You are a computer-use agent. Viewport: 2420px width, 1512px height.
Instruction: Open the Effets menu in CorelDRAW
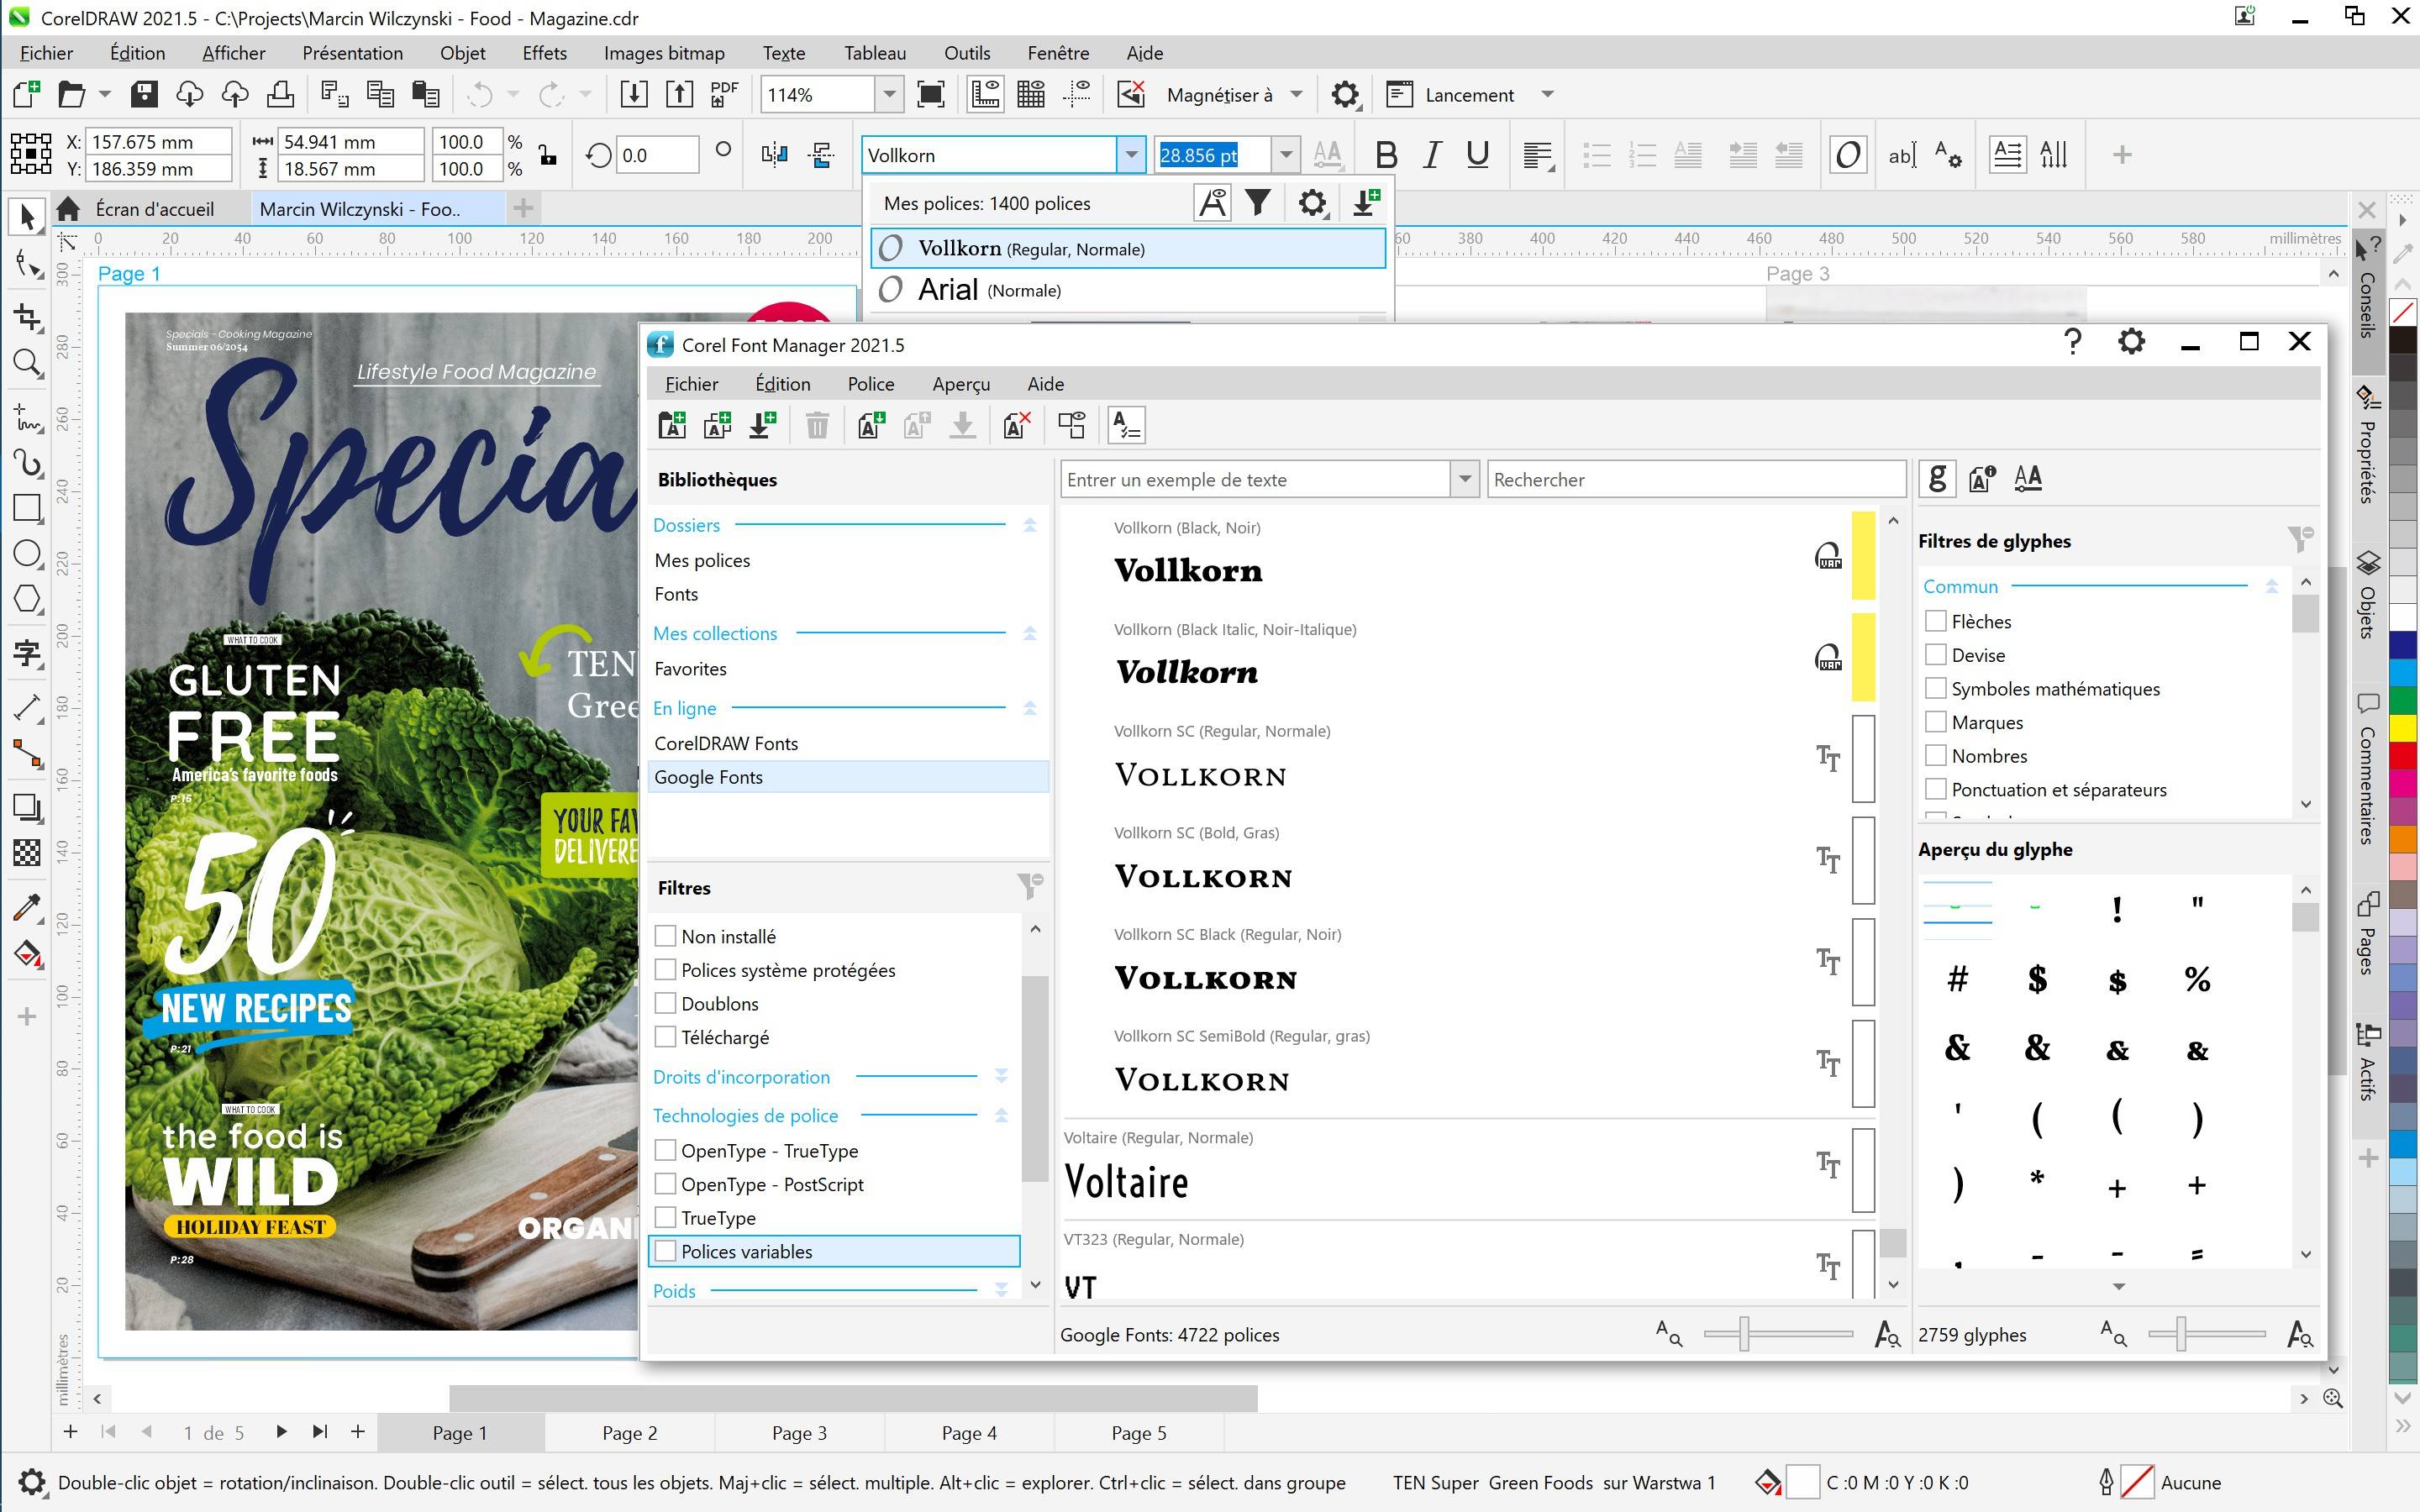tap(544, 53)
